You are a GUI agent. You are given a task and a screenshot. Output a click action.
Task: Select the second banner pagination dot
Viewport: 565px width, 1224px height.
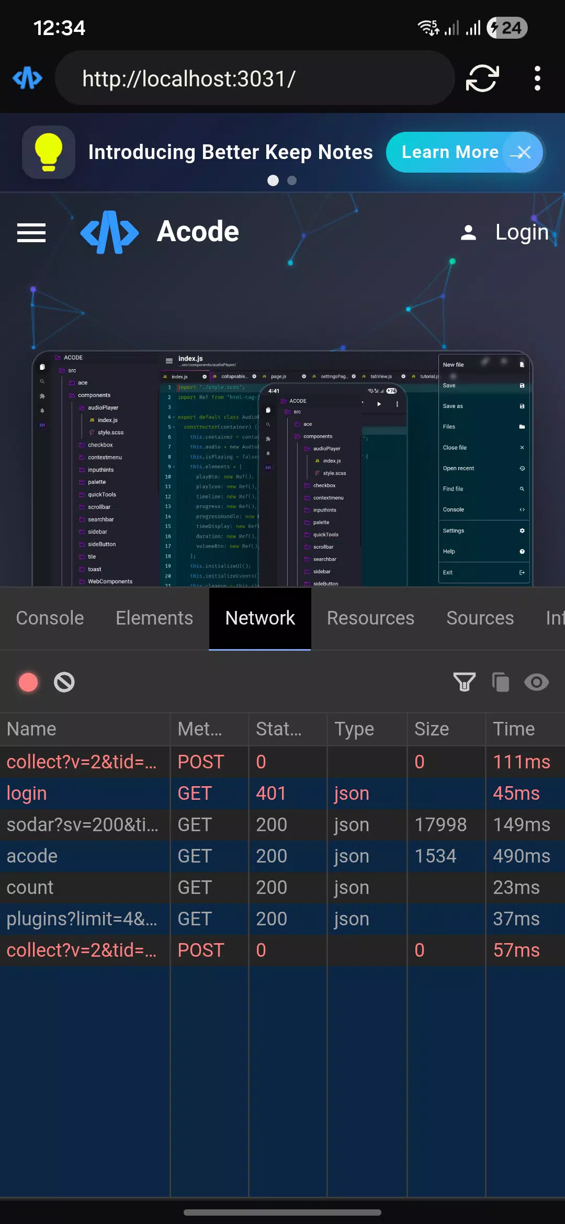tap(292, 180)
